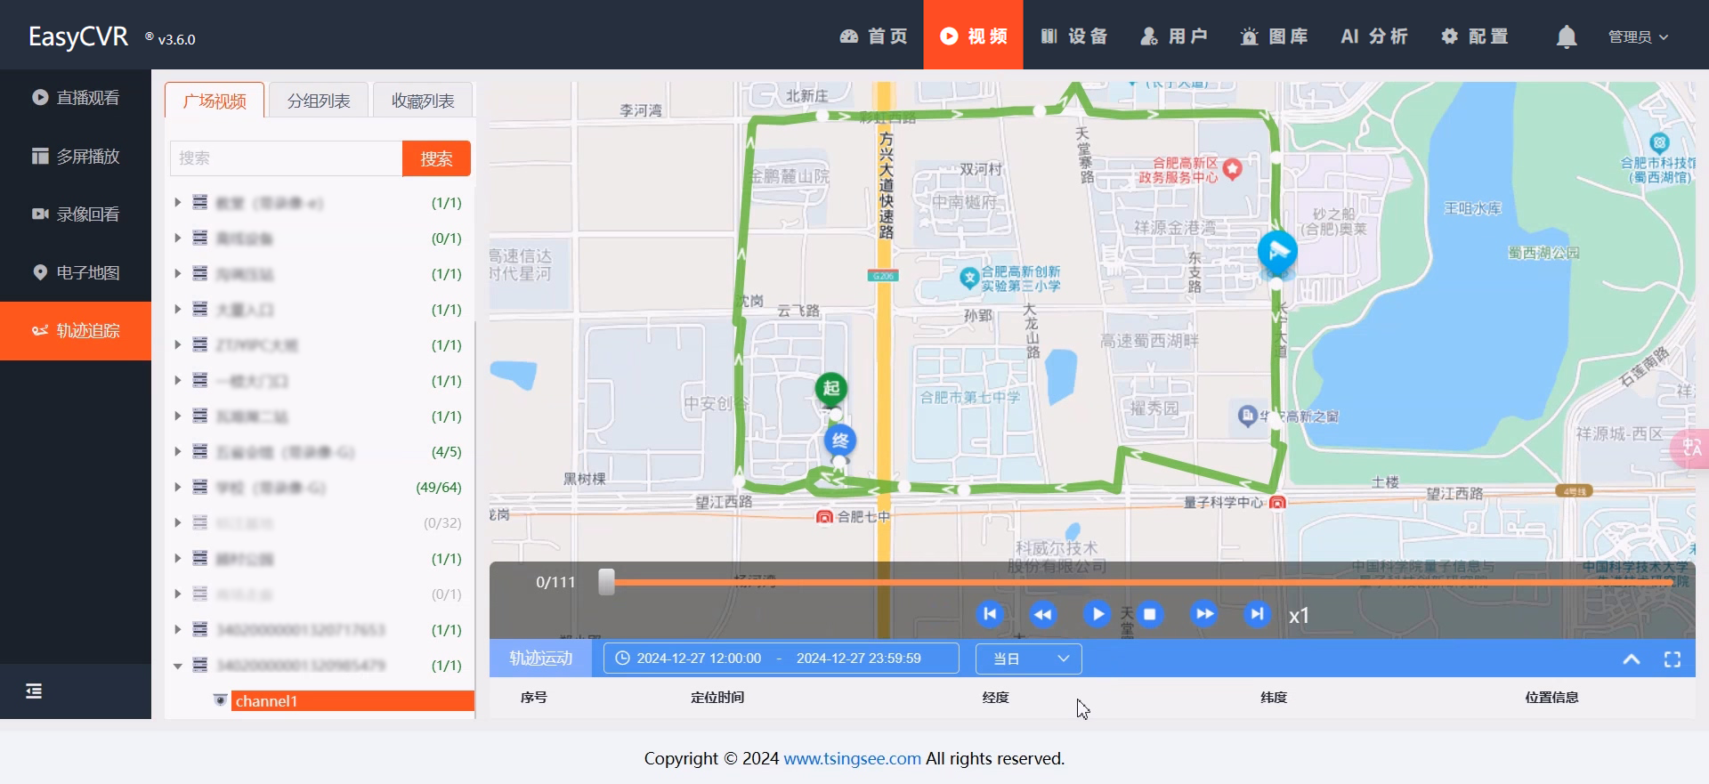1709x784 pixels.
Task: Enter fullscreen map view
Action: pos(1673,659)
